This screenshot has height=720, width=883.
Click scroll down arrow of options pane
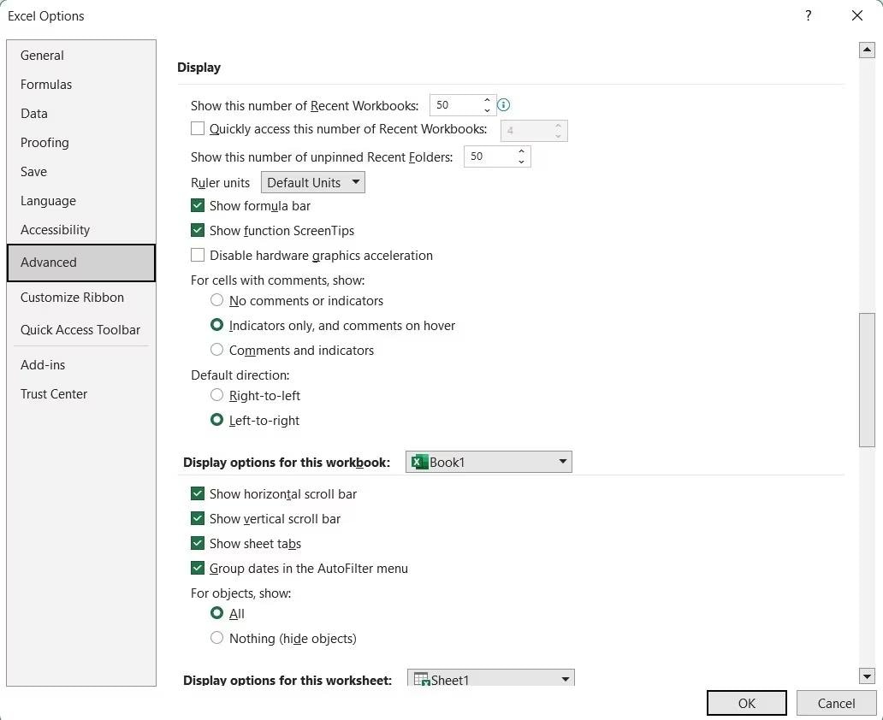point(867,676)
